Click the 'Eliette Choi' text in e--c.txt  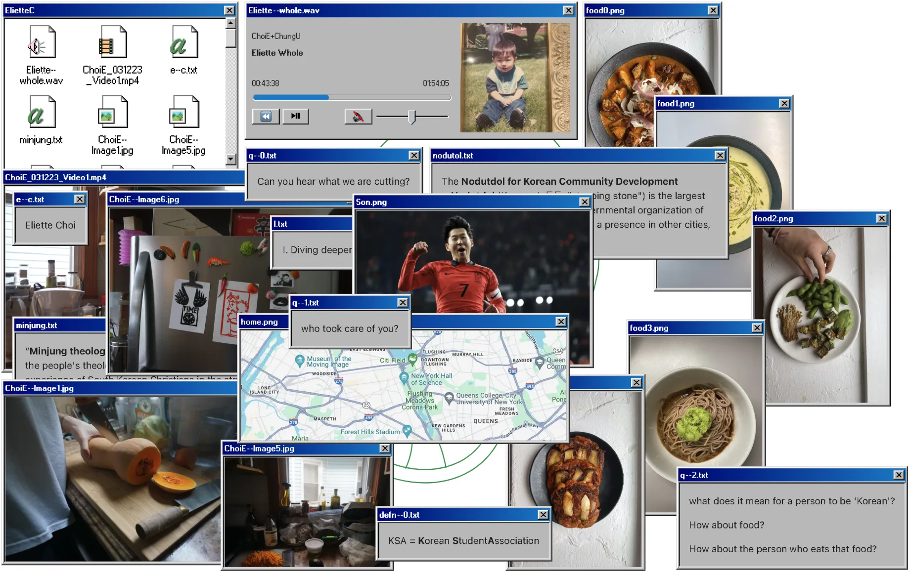tap(50, 225)
